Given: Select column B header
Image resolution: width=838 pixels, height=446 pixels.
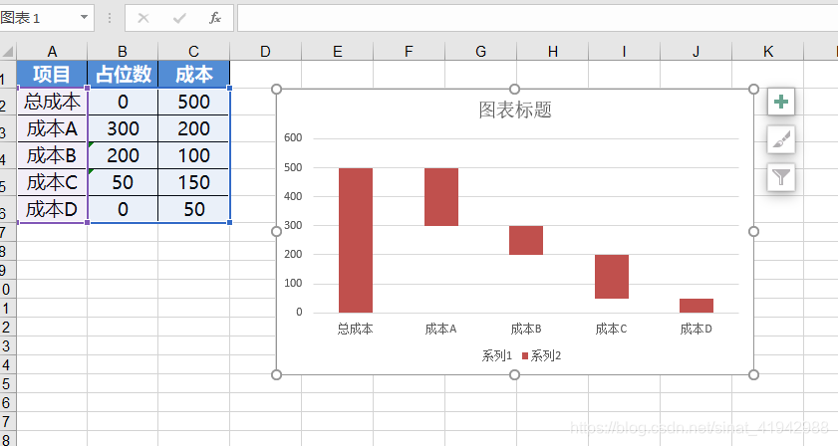Looking at the screenshot, I should [x=123, y=52].
